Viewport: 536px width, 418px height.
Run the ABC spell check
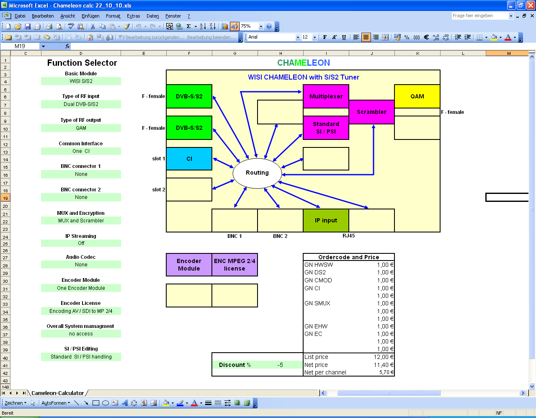click(x=71, y=26)
